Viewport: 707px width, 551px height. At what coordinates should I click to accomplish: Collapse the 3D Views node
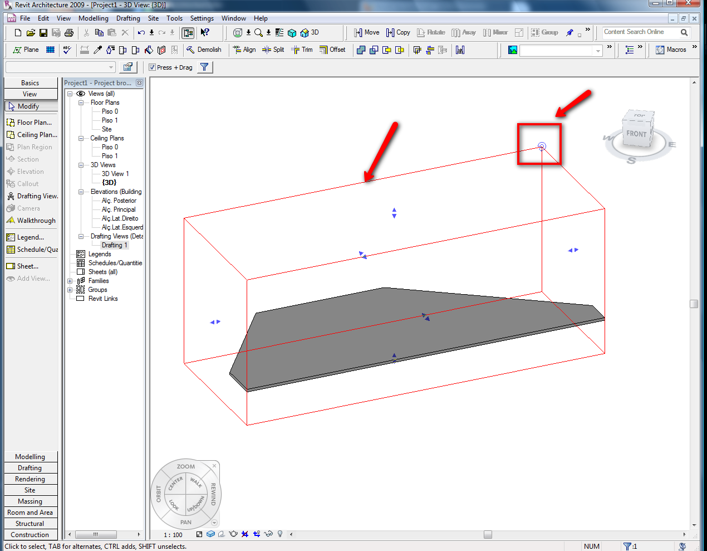[x=81, y=165]
